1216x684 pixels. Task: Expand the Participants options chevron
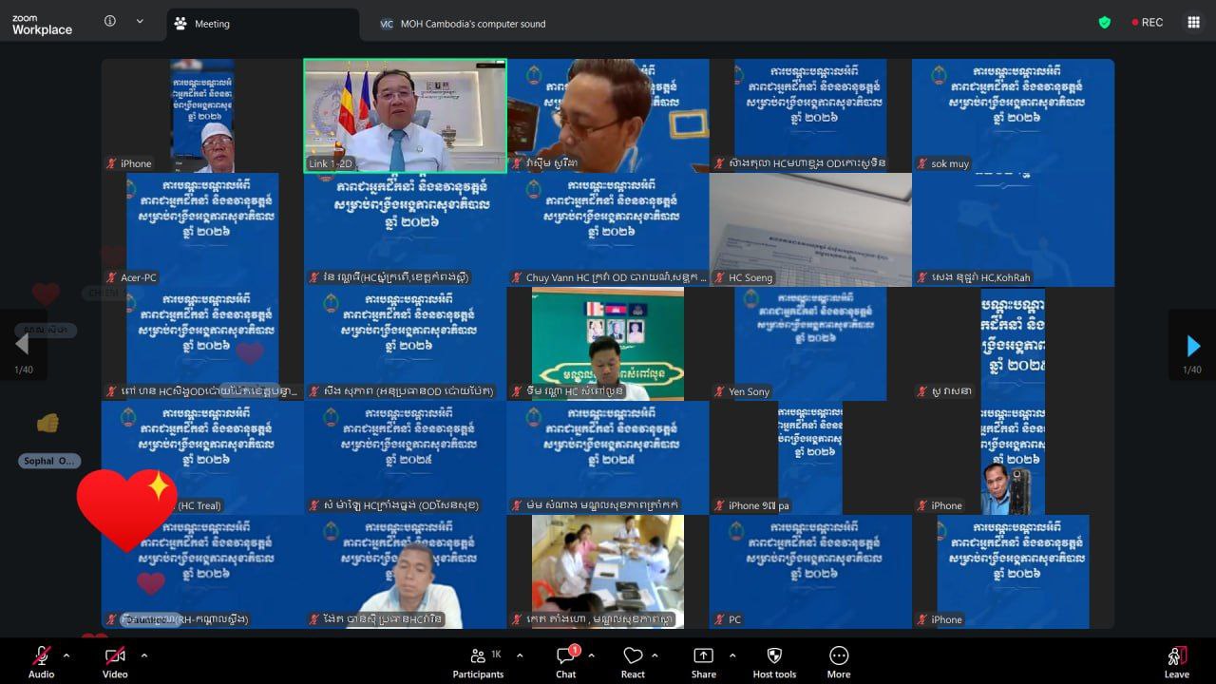pos(520,655)
